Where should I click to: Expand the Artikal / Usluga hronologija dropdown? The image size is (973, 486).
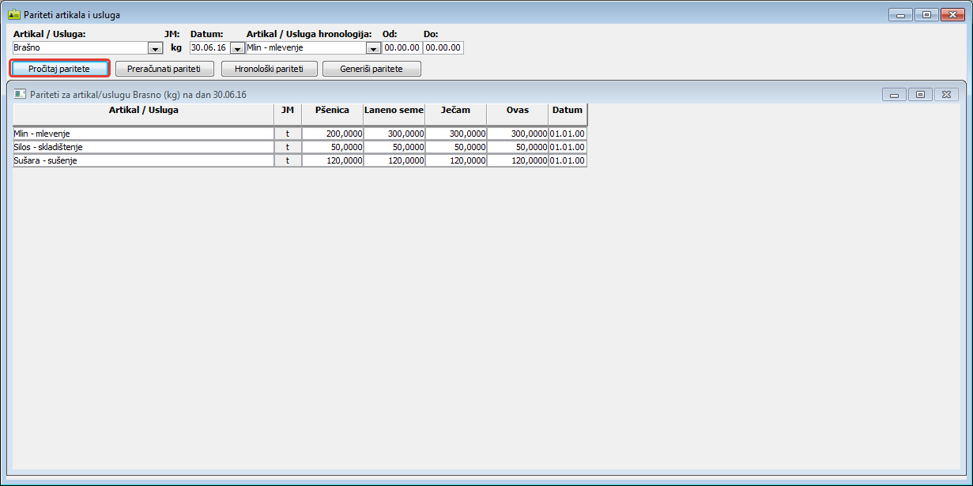tap(373, 48)
